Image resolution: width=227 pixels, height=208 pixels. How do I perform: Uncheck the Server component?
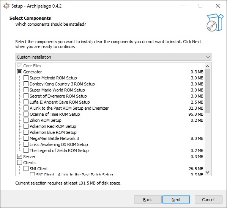19,156
